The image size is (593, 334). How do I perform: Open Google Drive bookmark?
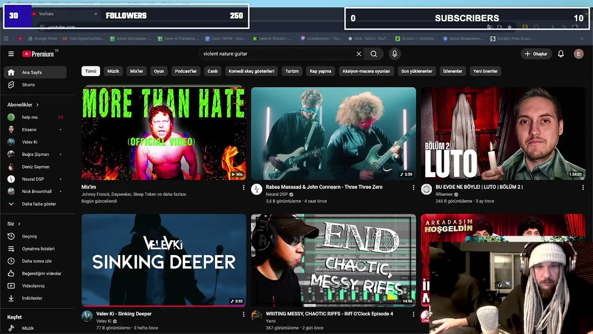pyautogui.click(x=43, y=39)
